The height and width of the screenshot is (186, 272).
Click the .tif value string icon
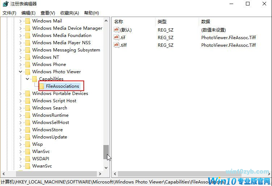116,37
